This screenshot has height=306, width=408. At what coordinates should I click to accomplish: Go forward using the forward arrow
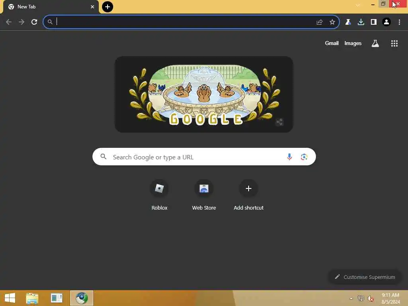tap(22, 22)
